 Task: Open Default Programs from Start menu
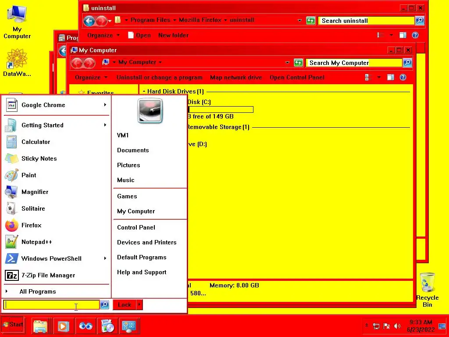[142, 257]
